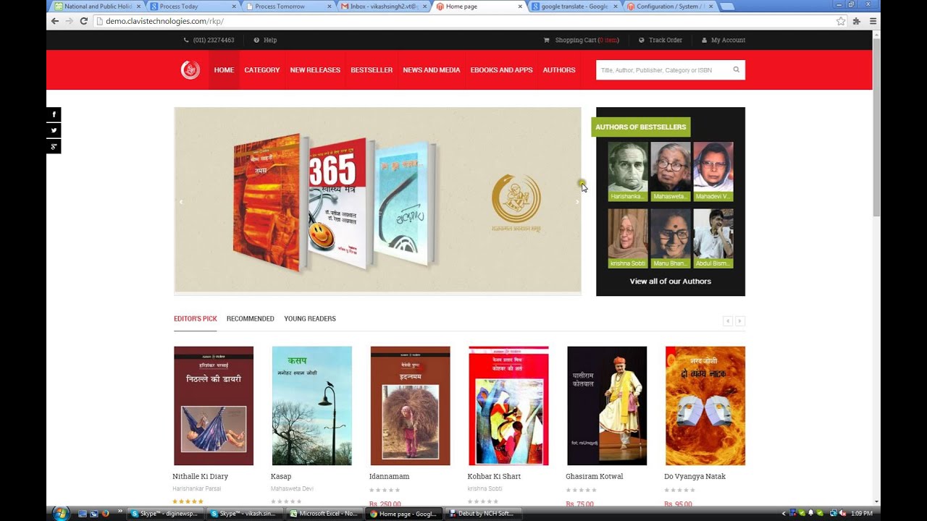This screenshot has height=521, width=927.
Task: Switch to the Recommended tab
Action: pyautogui.click(x=251, y=318)
